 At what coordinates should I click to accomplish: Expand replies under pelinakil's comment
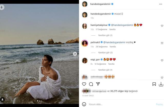[105, 53]
